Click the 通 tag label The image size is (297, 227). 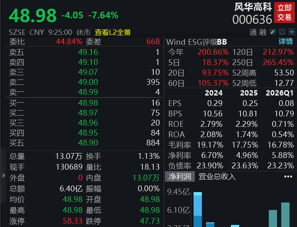click(253, 32)
